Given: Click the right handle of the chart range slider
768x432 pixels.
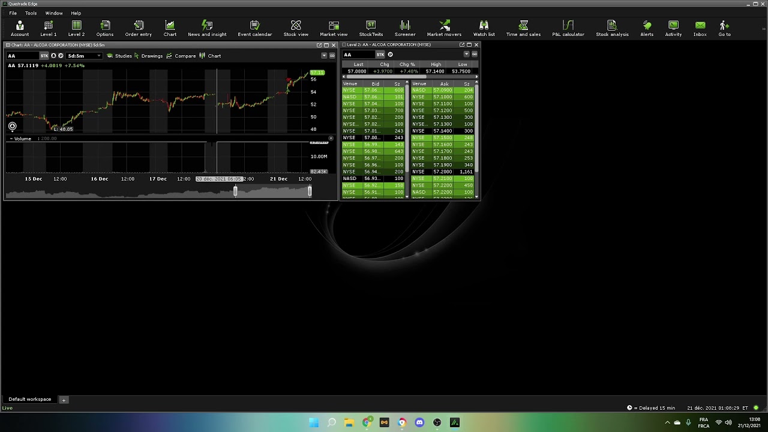Looking at the screenshot, I should coord(310,191).
